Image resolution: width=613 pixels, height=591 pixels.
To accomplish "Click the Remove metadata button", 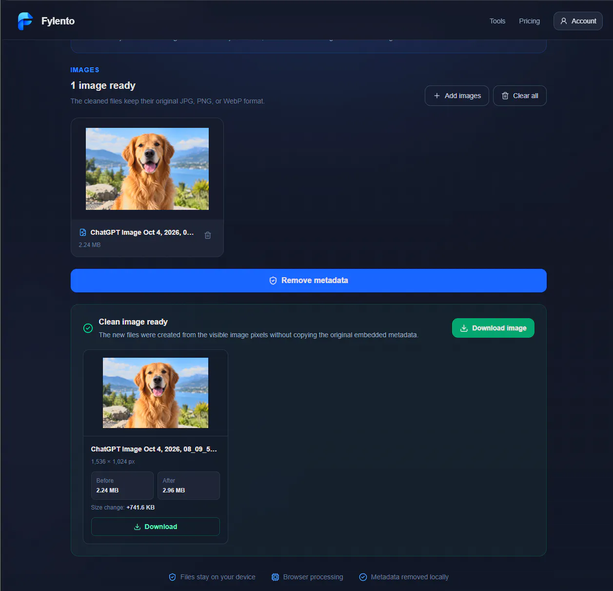I will click(x=309, y=281).
